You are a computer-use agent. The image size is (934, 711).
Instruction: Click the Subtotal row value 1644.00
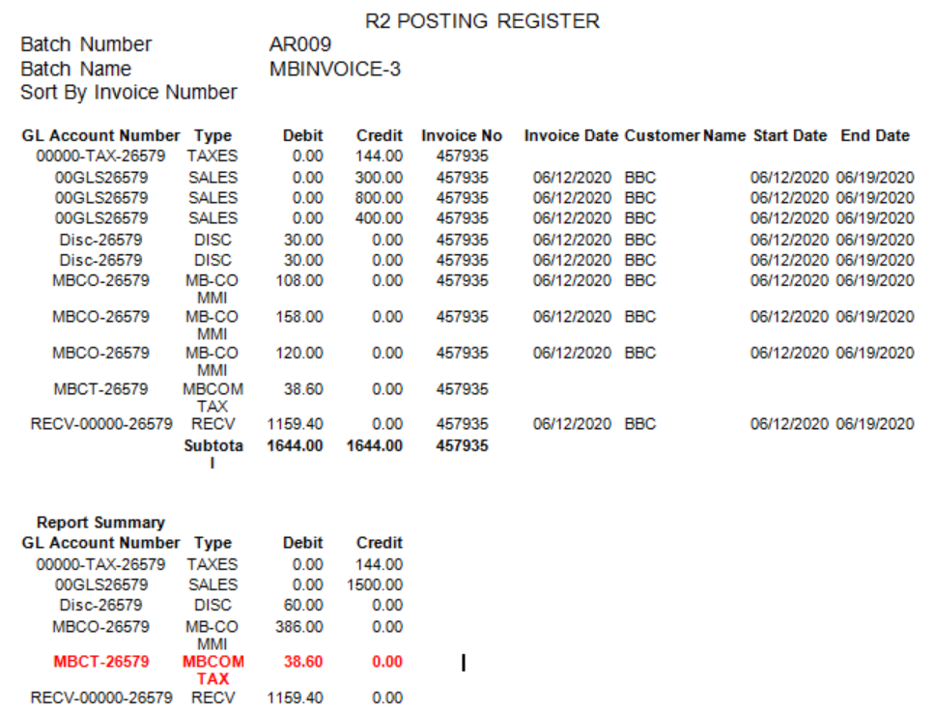[297, 445]
